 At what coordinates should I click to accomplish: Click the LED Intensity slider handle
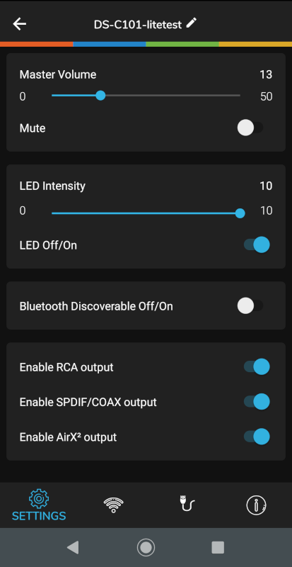[x=240, y=213]
